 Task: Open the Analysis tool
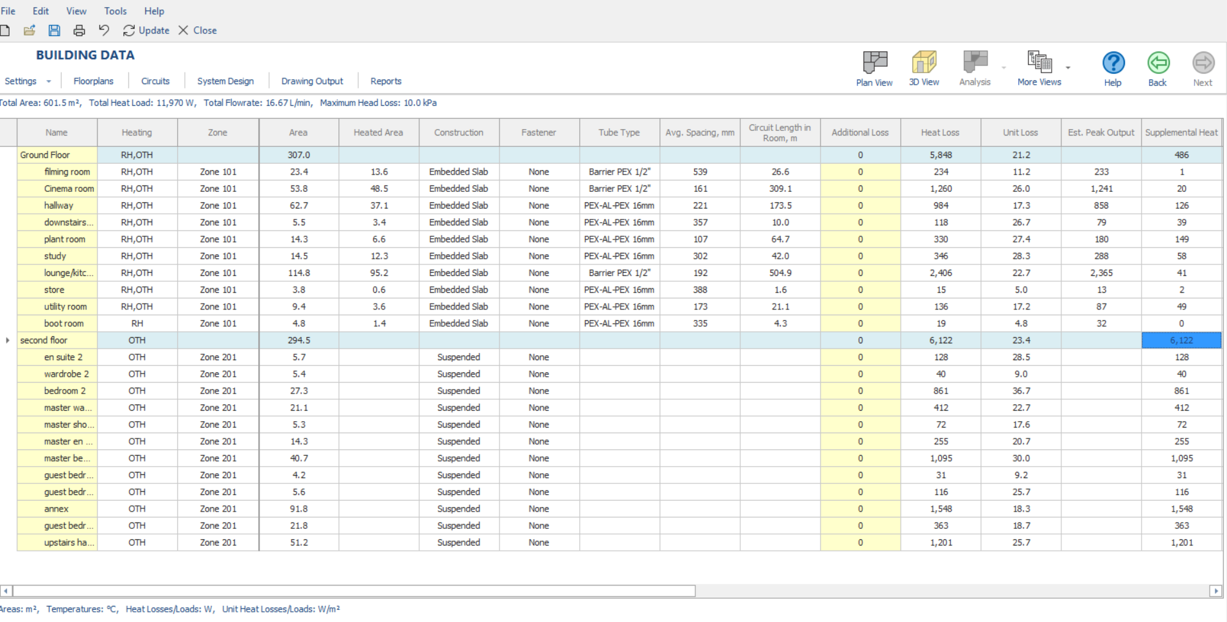point(975,69)
